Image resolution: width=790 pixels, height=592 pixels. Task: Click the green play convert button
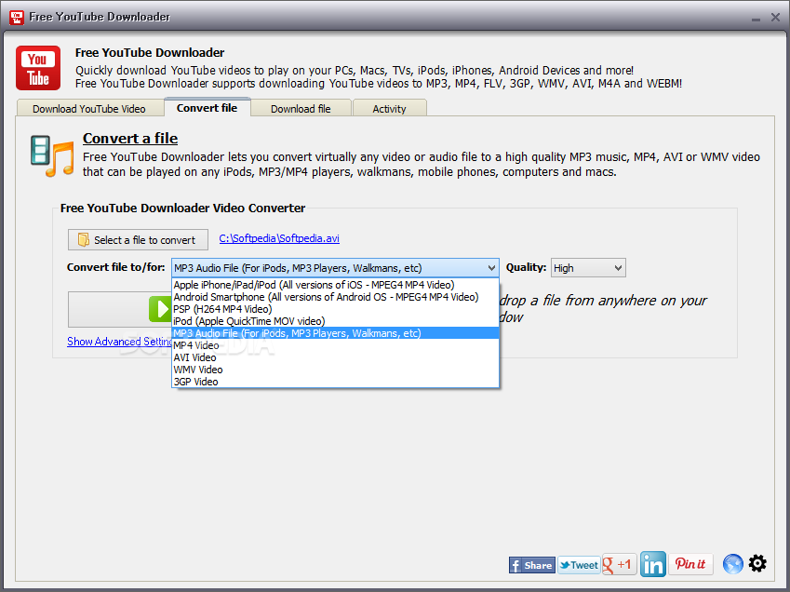pyautogui.click(x=120, y=309)
